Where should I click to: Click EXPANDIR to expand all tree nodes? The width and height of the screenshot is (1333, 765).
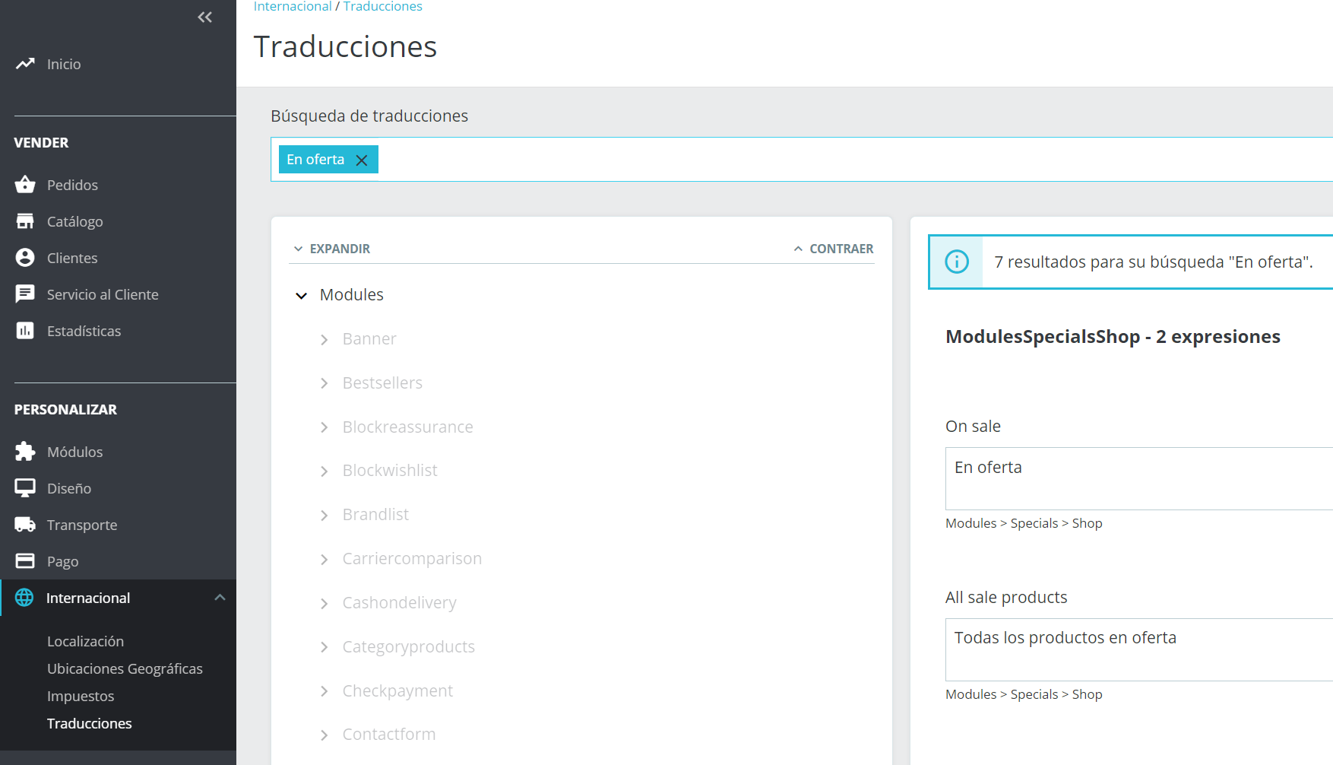pos(331,249)
